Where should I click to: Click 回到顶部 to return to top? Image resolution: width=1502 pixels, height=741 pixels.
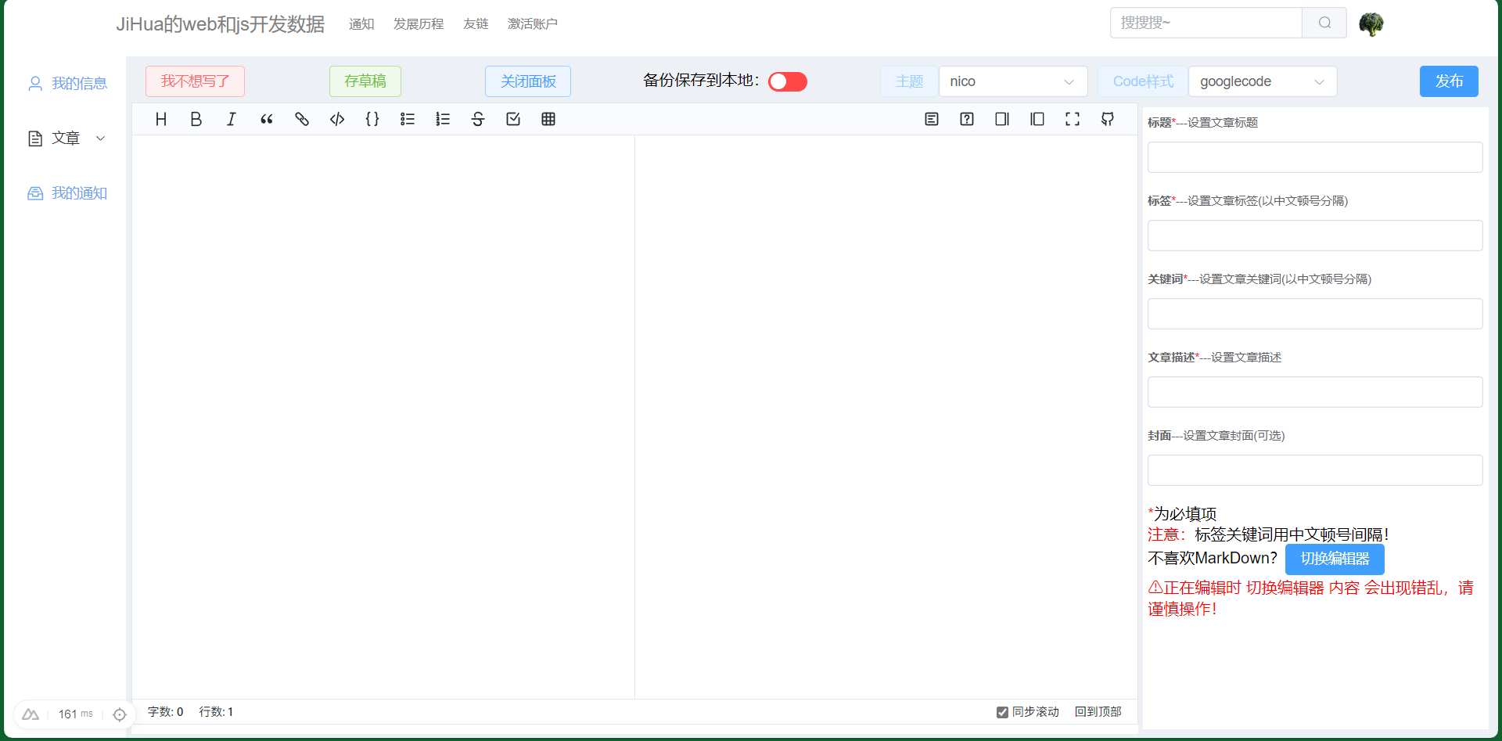pos(1098,712)
